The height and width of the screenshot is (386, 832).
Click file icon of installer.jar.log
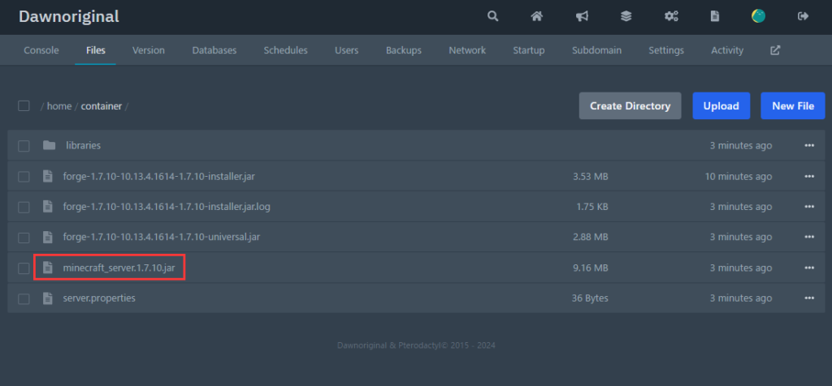click(x=48, y=207)
